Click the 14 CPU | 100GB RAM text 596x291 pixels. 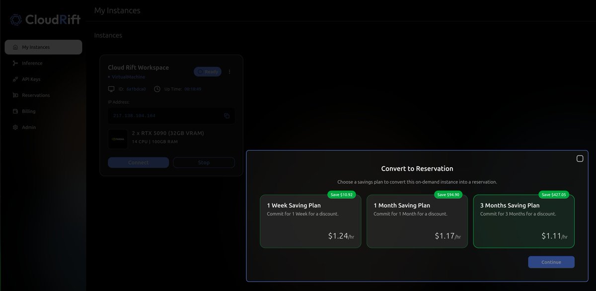click(155, 142)
